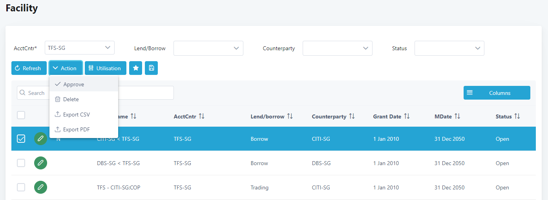Toggle the select-all header checkbox

point(21,115)
